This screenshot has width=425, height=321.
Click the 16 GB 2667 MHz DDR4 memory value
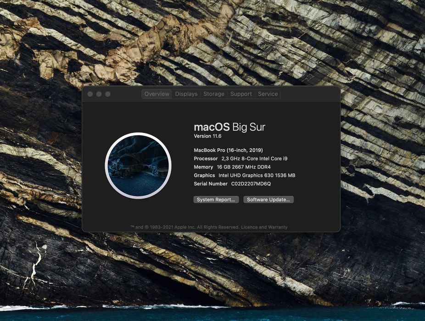(244, 167)
